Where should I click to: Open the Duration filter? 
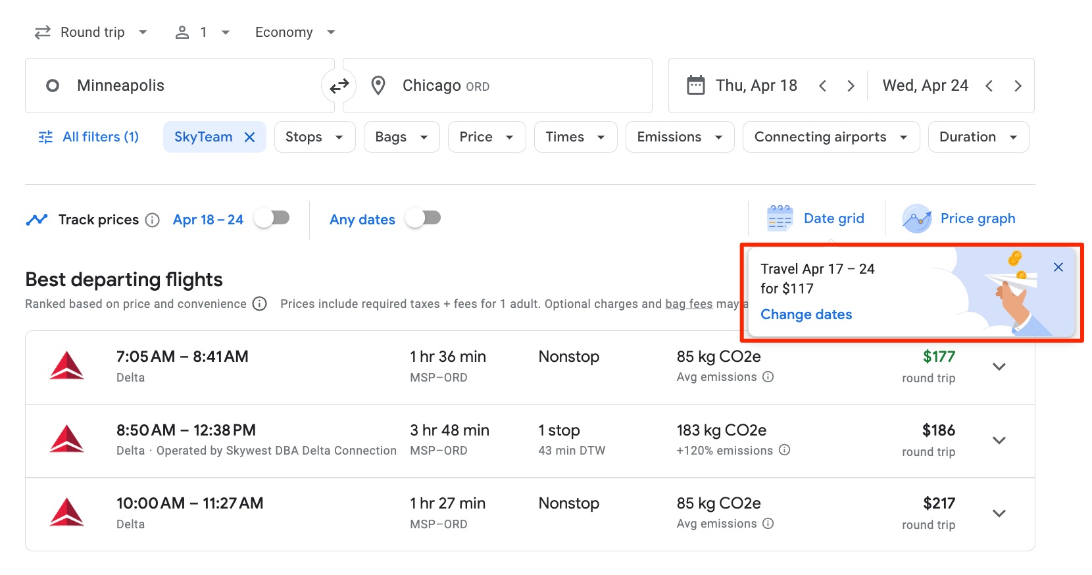coord(978,137)
